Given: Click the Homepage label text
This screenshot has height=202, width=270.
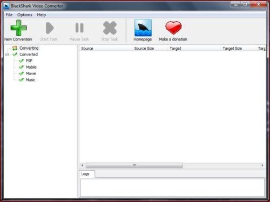Looking at the screenshot, I should 143,39.
